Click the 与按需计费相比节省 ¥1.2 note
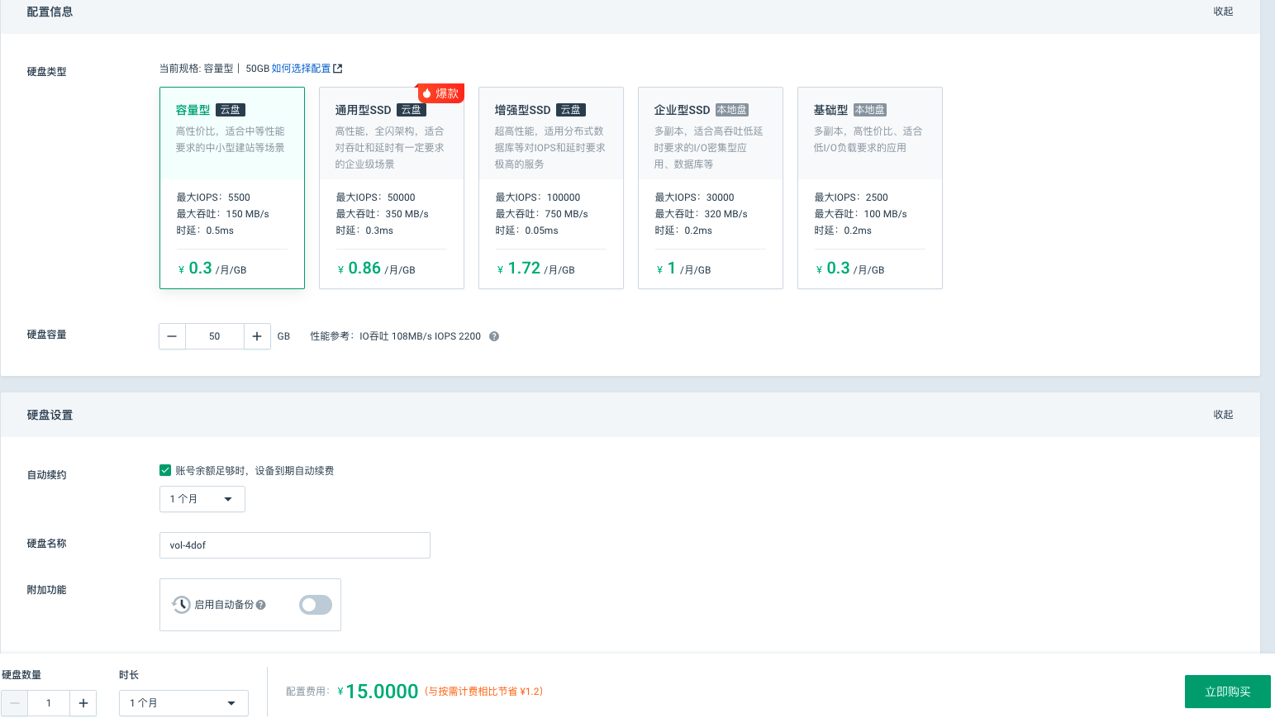 coord(483,692)
